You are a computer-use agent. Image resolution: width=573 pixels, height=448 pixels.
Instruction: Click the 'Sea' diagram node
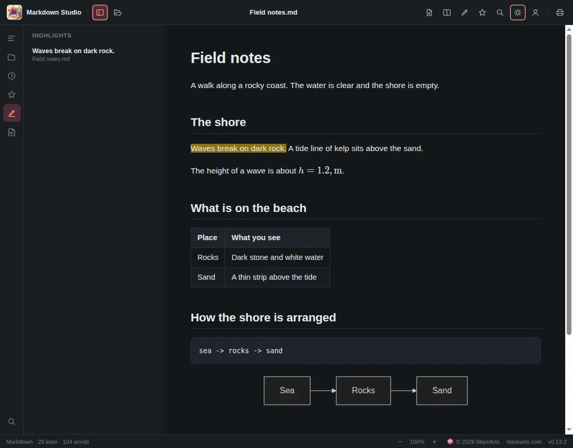click(x=287, y=391)
